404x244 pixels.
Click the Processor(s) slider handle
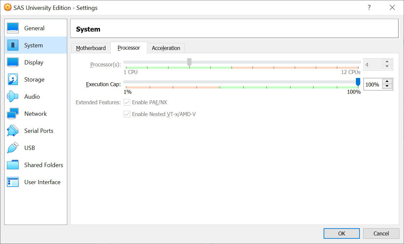[189, 62]
